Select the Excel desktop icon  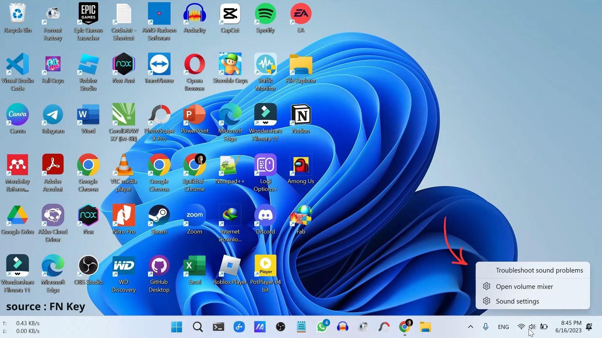194,270
